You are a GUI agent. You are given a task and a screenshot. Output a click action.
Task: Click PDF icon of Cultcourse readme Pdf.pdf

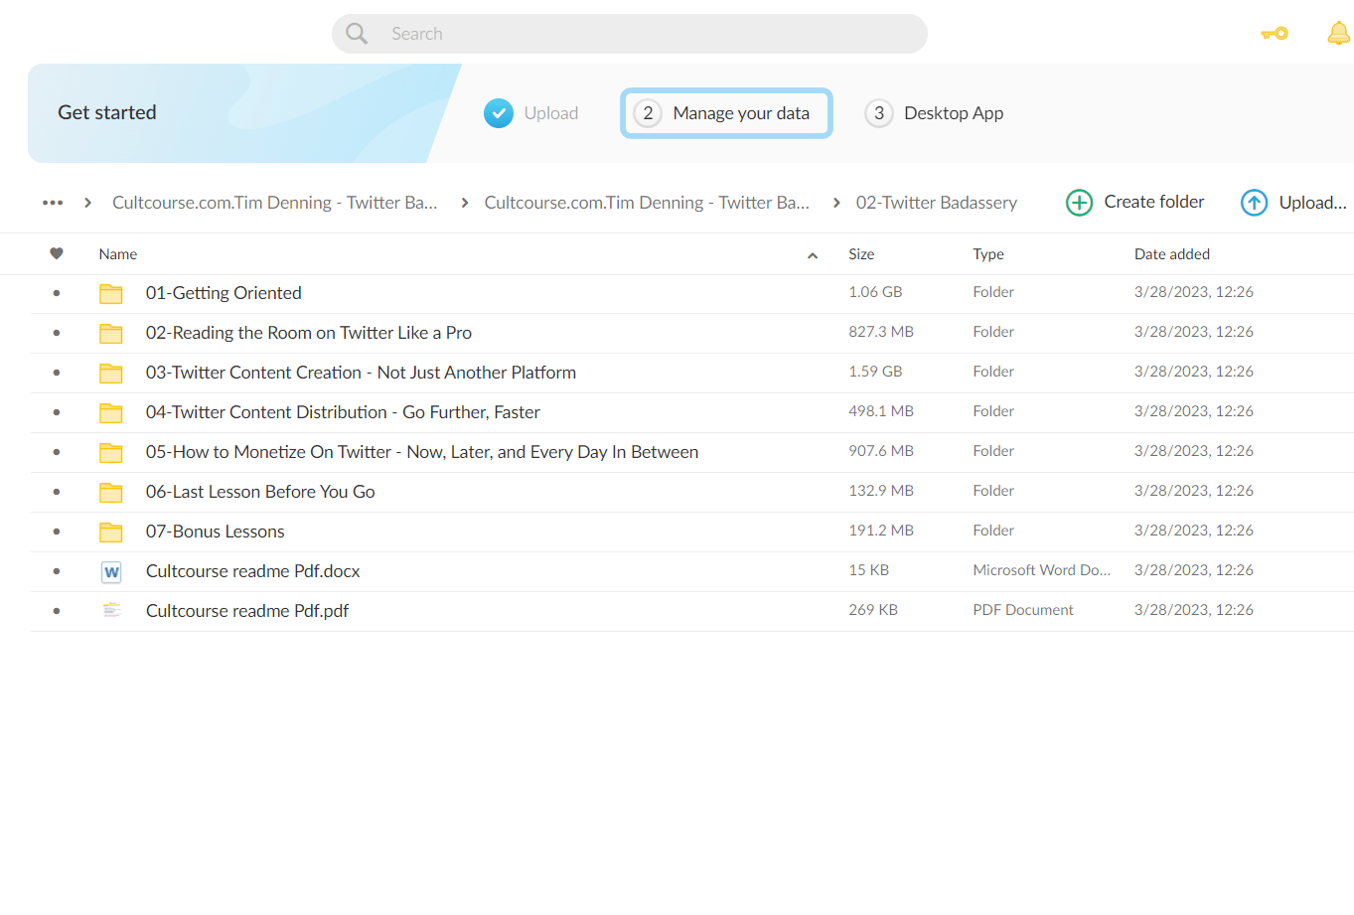point(111,610)
